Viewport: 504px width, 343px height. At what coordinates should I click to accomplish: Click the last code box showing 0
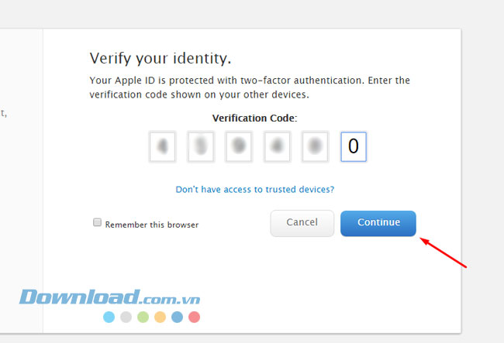[x=354, y=146]
